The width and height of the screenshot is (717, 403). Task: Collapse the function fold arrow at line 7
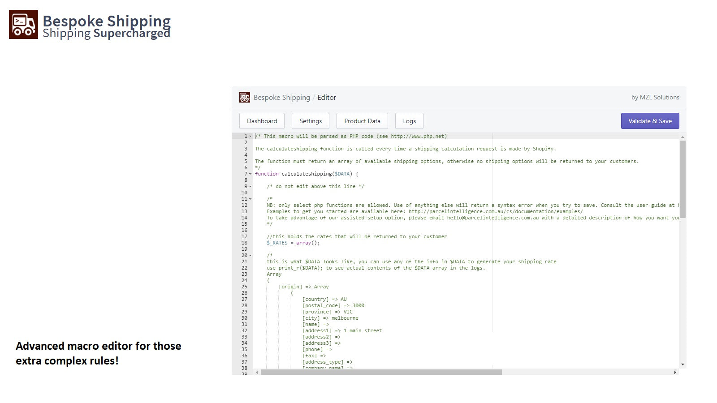click(251, 174)
